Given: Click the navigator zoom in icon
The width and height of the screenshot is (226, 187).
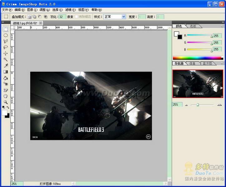Looking at the screenshot, I should tap(219, 105).
